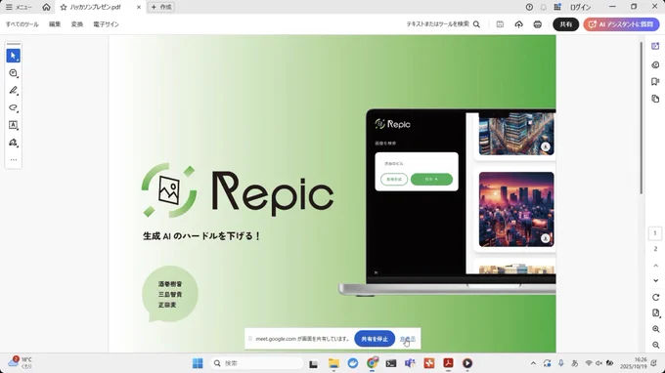The width and height of the screenshot is (665, 373).
Task: Close the ハッカソンプレゼン.pdf tab
Action: pyautogui.click(x=139, y=7)
